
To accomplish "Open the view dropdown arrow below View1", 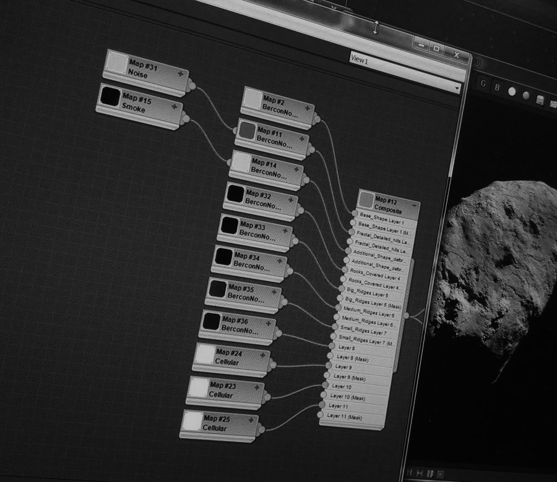I will pyautogui.click(x=457, y=87).
